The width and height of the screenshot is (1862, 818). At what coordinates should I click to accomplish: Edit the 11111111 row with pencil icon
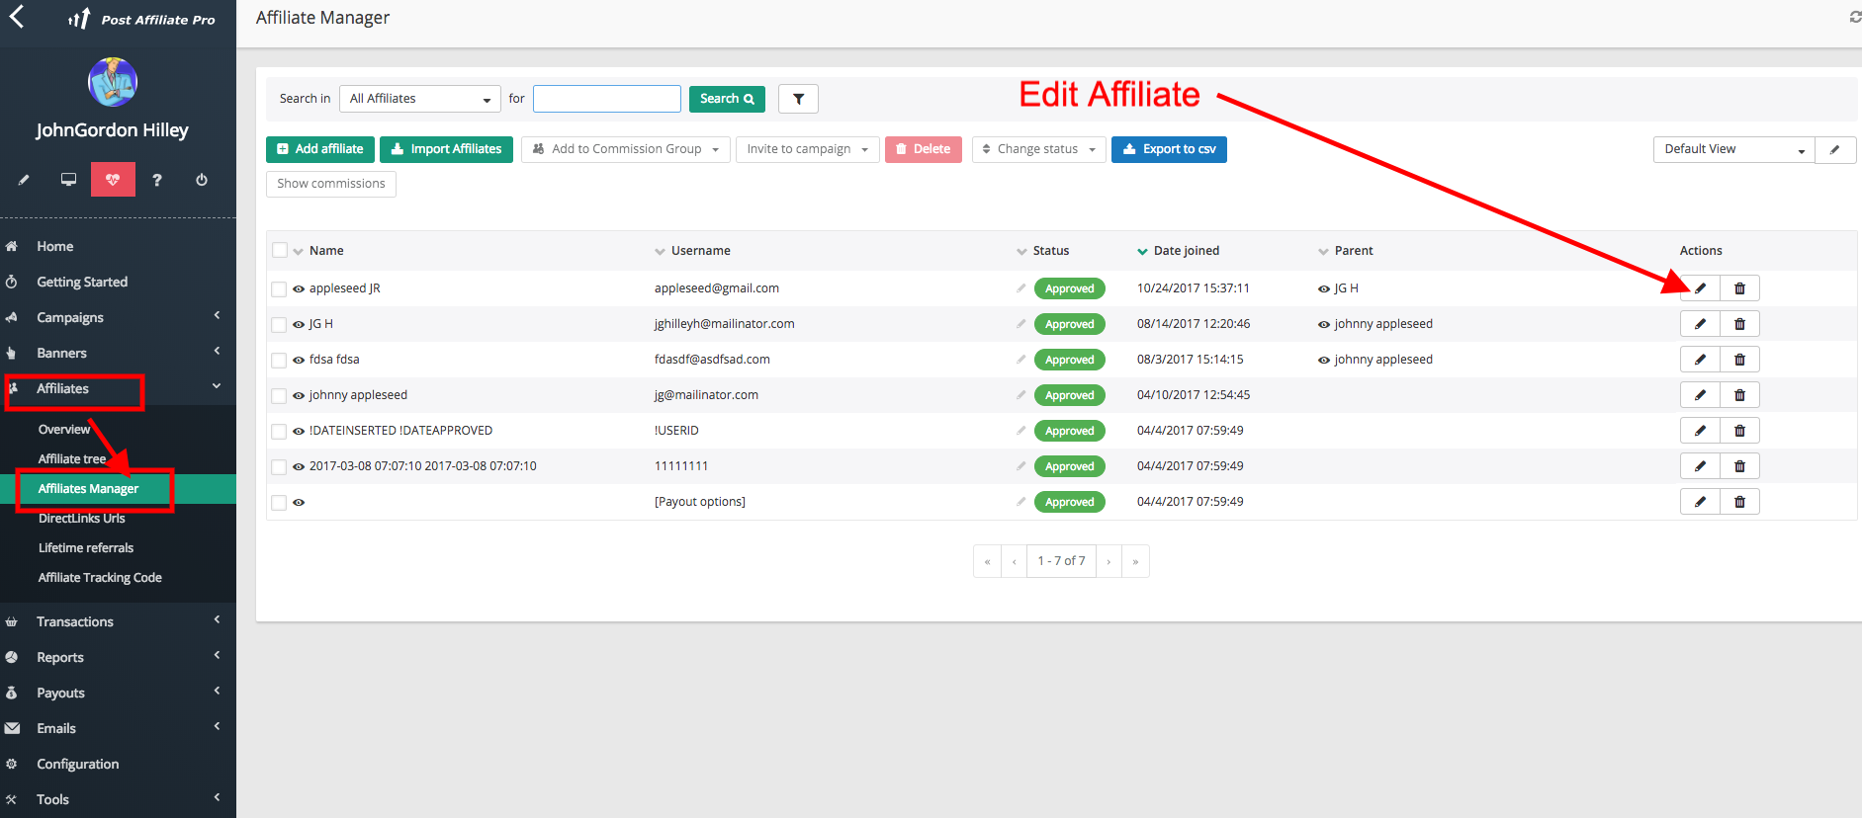tap(1700, 466)
